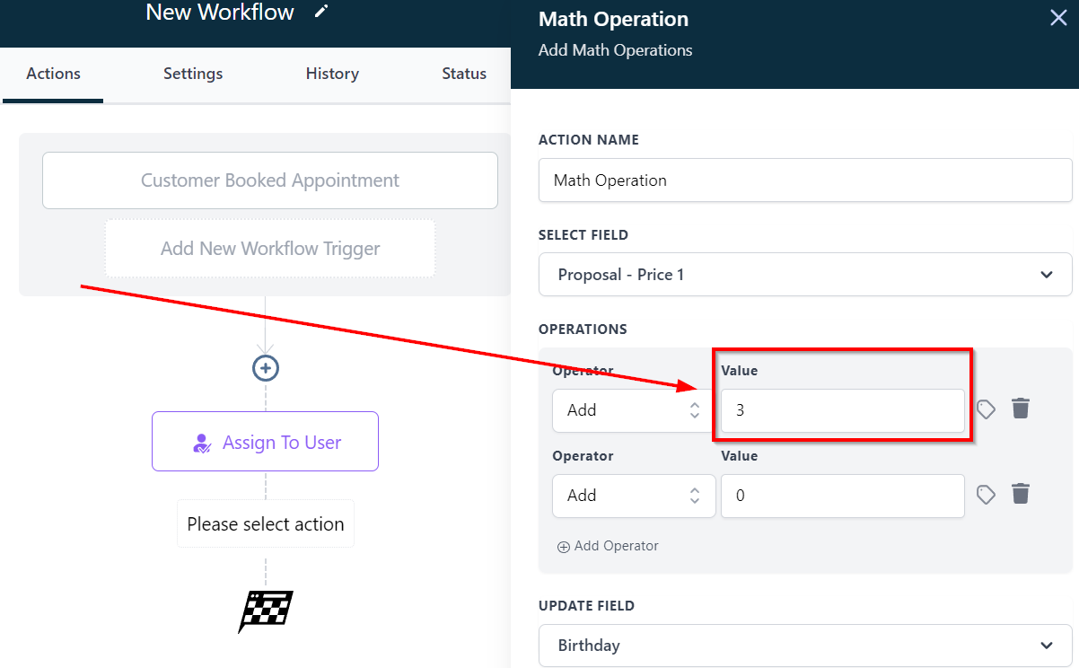This screenshot has width=1079, height=668.
Task: Click the checkered finish flag icon
Action: 266,611
